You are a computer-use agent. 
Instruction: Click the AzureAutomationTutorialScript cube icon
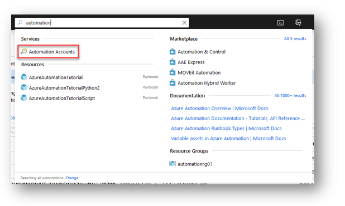coord(24,98)
